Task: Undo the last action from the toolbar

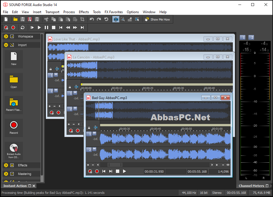Action: pos(92,19)
